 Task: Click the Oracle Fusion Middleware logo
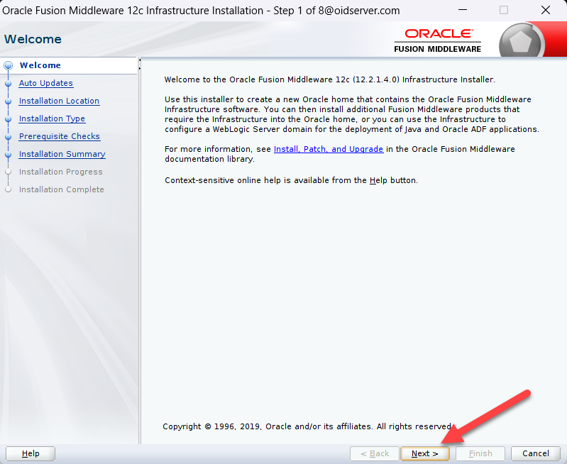coord(438,40)
